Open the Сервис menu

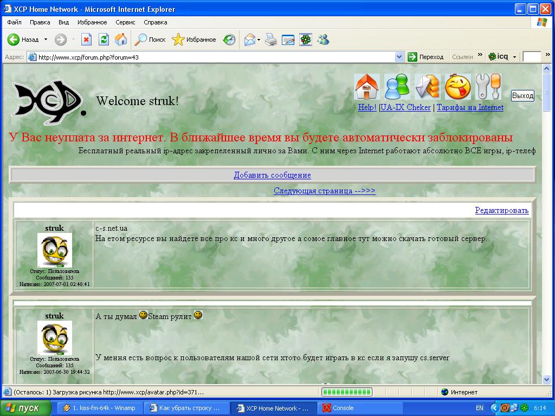[x=125, y=22]
